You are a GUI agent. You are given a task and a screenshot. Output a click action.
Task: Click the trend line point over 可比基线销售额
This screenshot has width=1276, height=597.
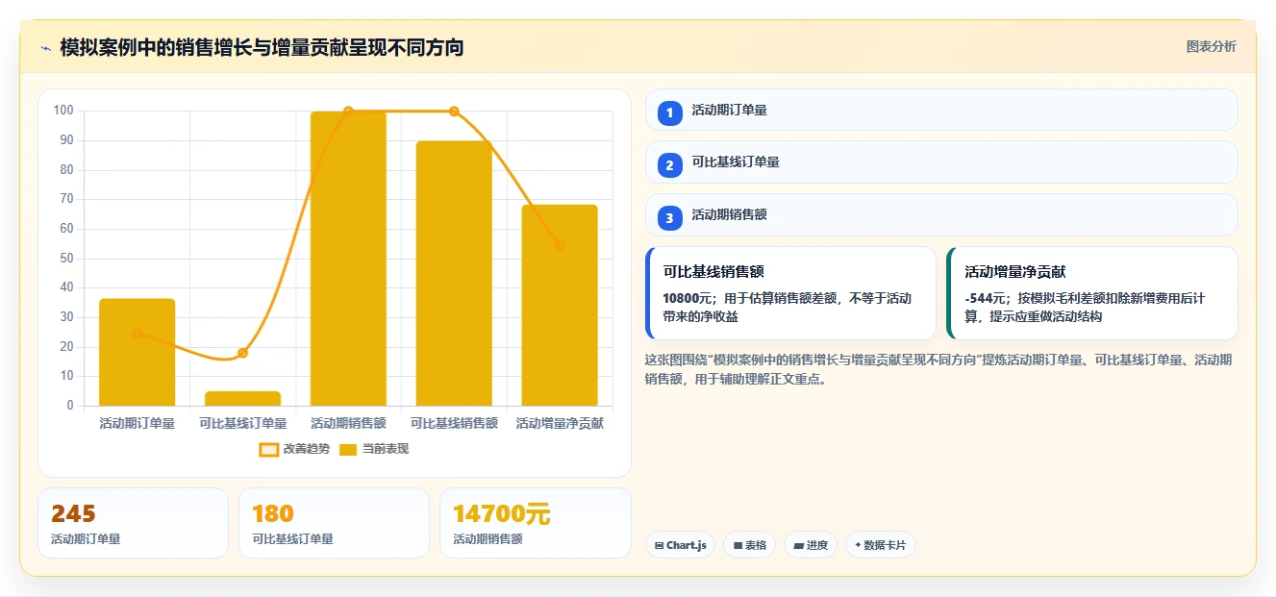pos(454,112)
